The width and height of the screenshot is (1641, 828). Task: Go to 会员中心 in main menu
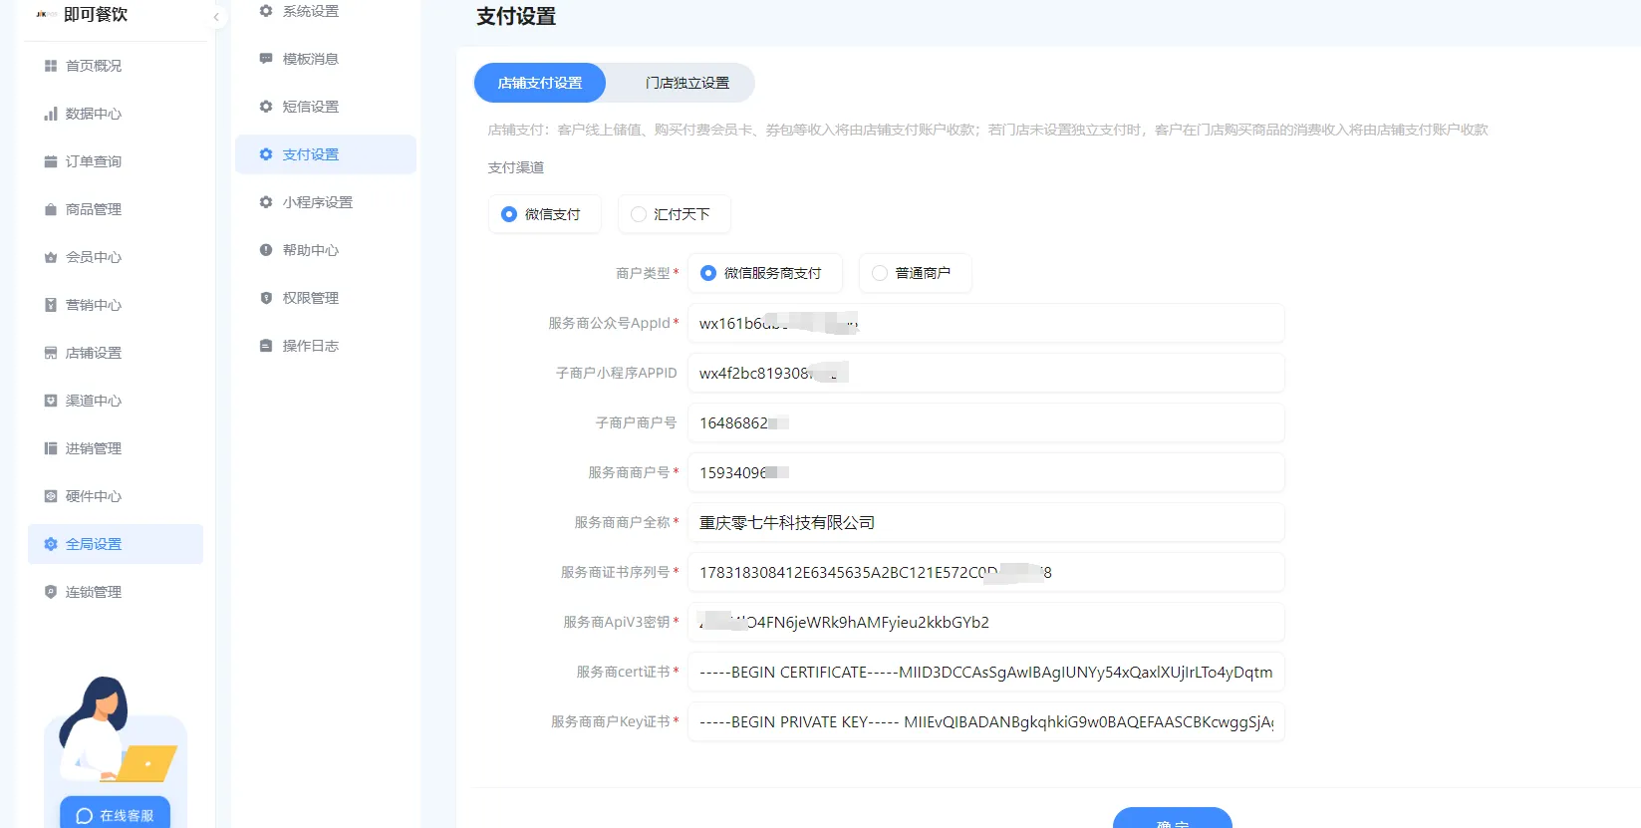(x=116, y=257)
